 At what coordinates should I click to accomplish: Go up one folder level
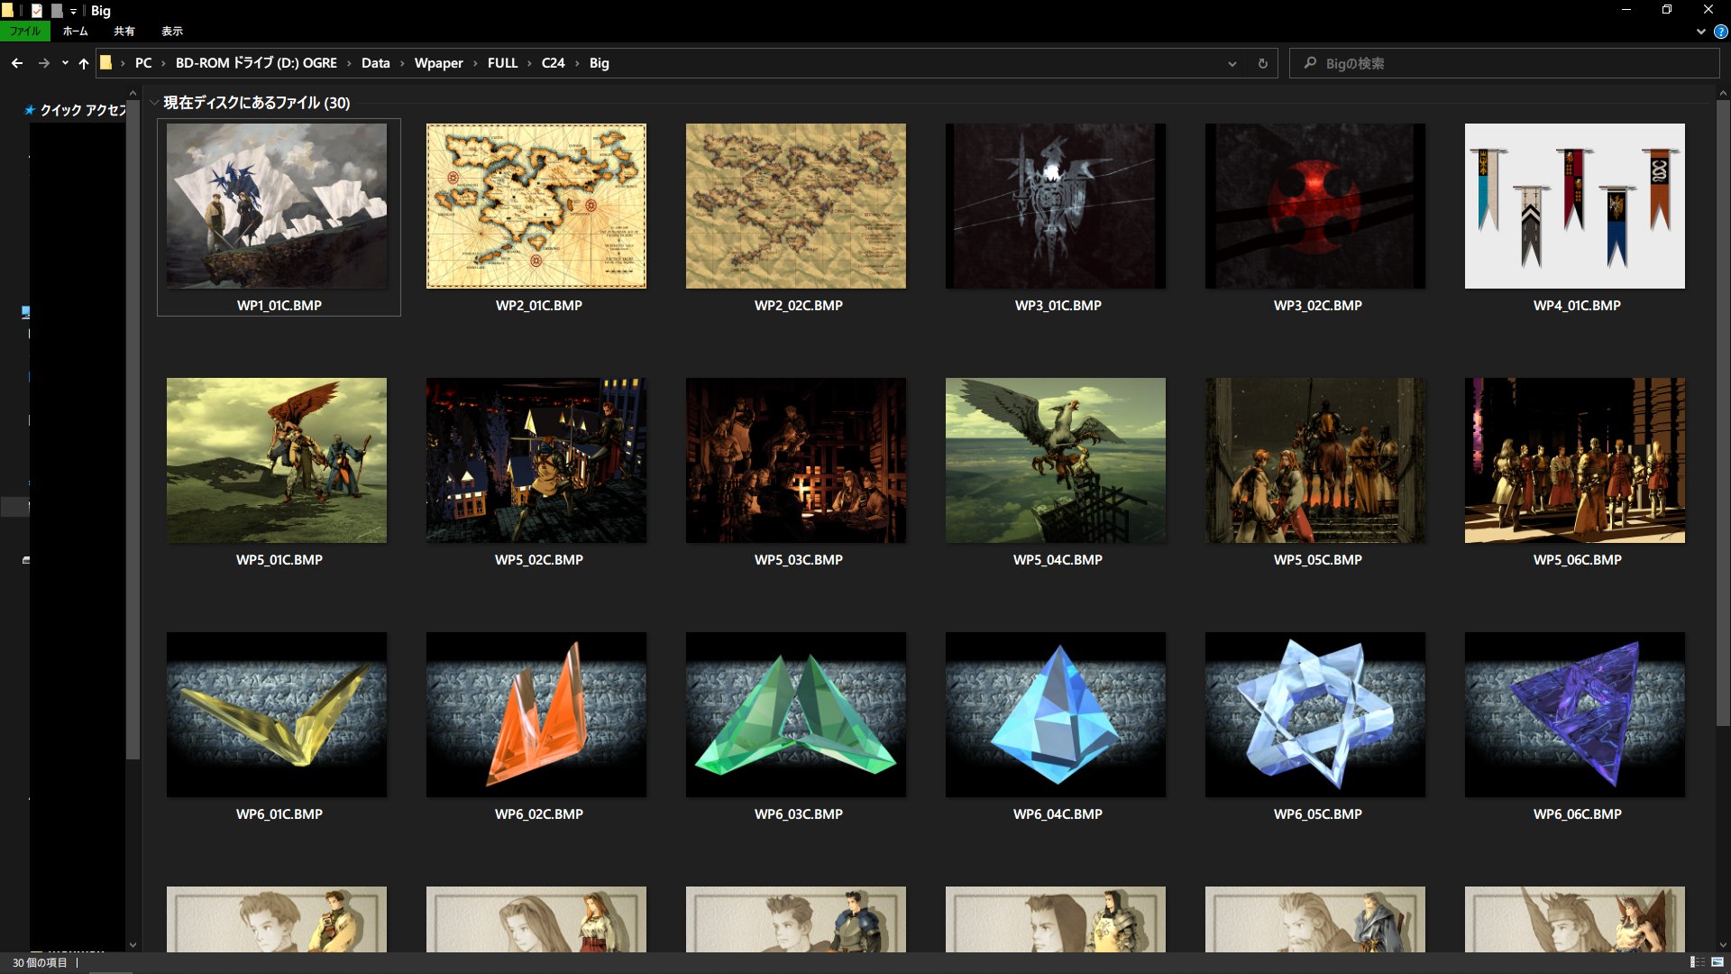[84, 63]
